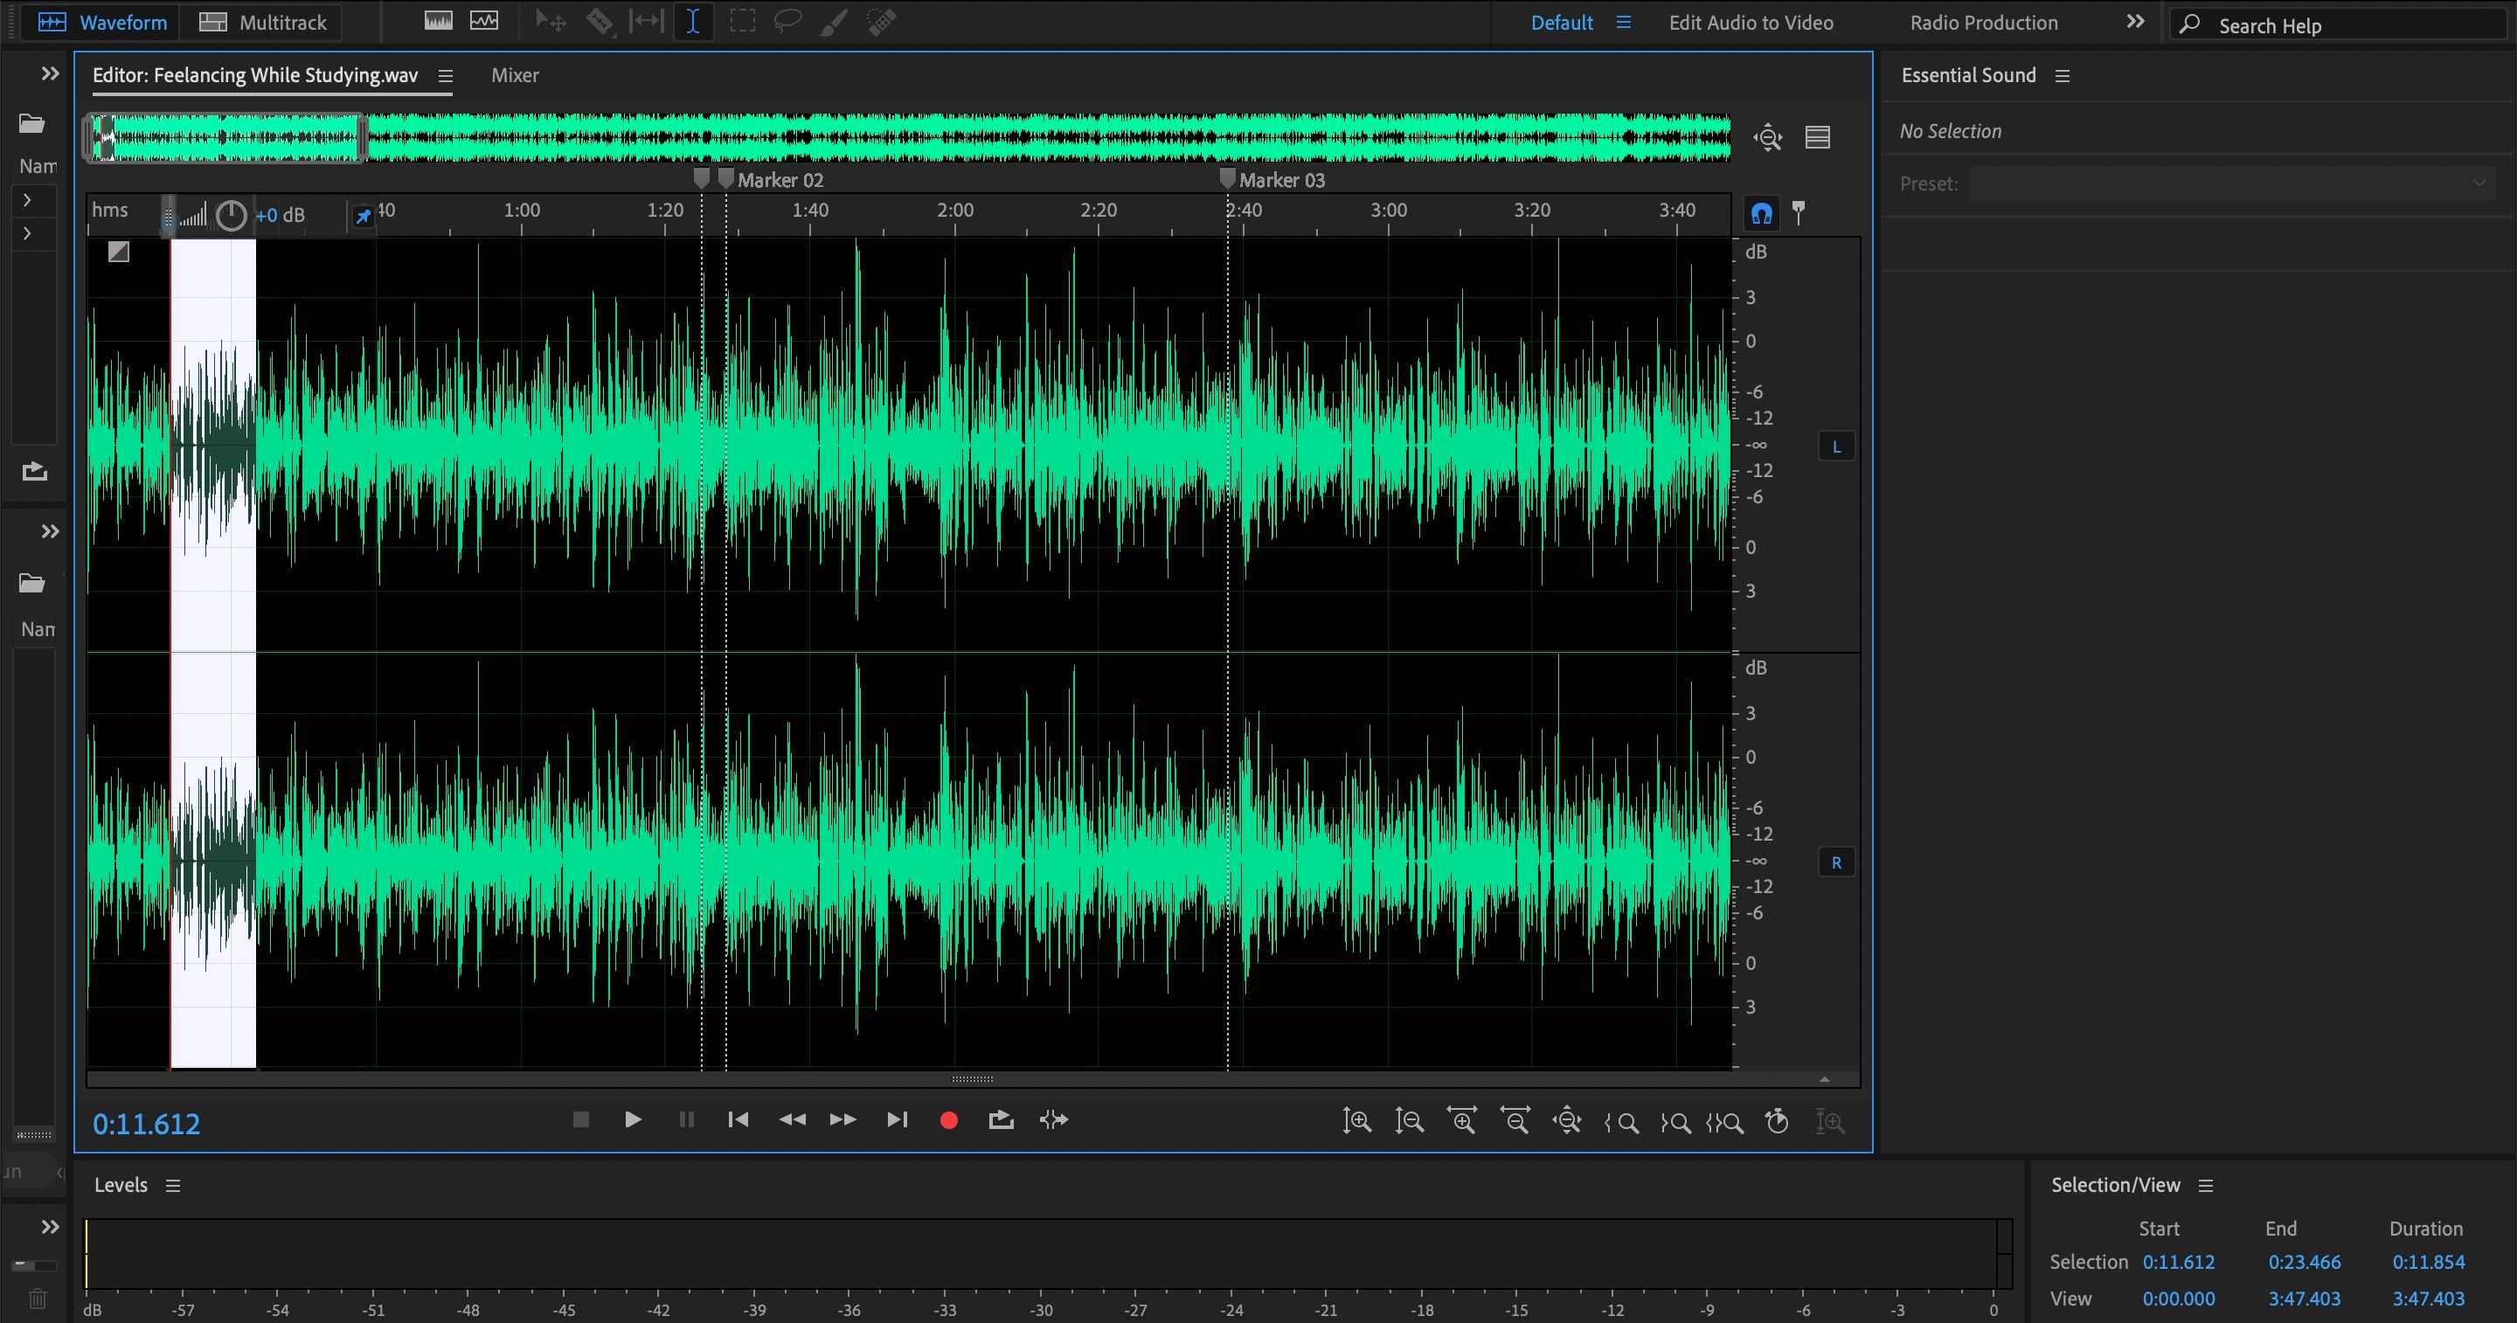Click Edit Audio to Video
The height and width of the screenshot is (1323, 2517).
point(1751,22)
